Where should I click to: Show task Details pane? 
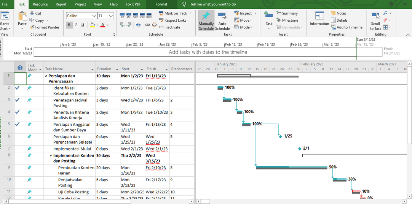tap(339, 20)
